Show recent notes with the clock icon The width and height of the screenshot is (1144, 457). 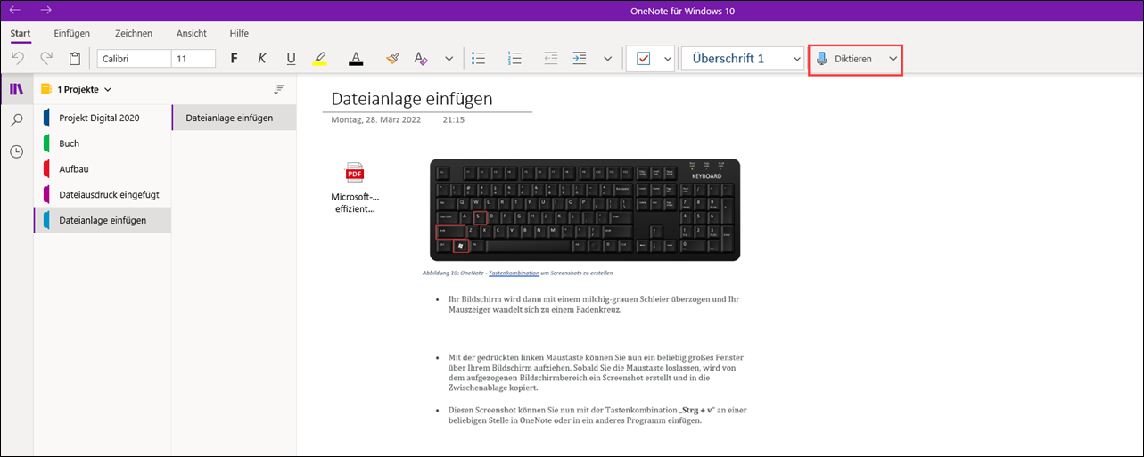point(16,151)
